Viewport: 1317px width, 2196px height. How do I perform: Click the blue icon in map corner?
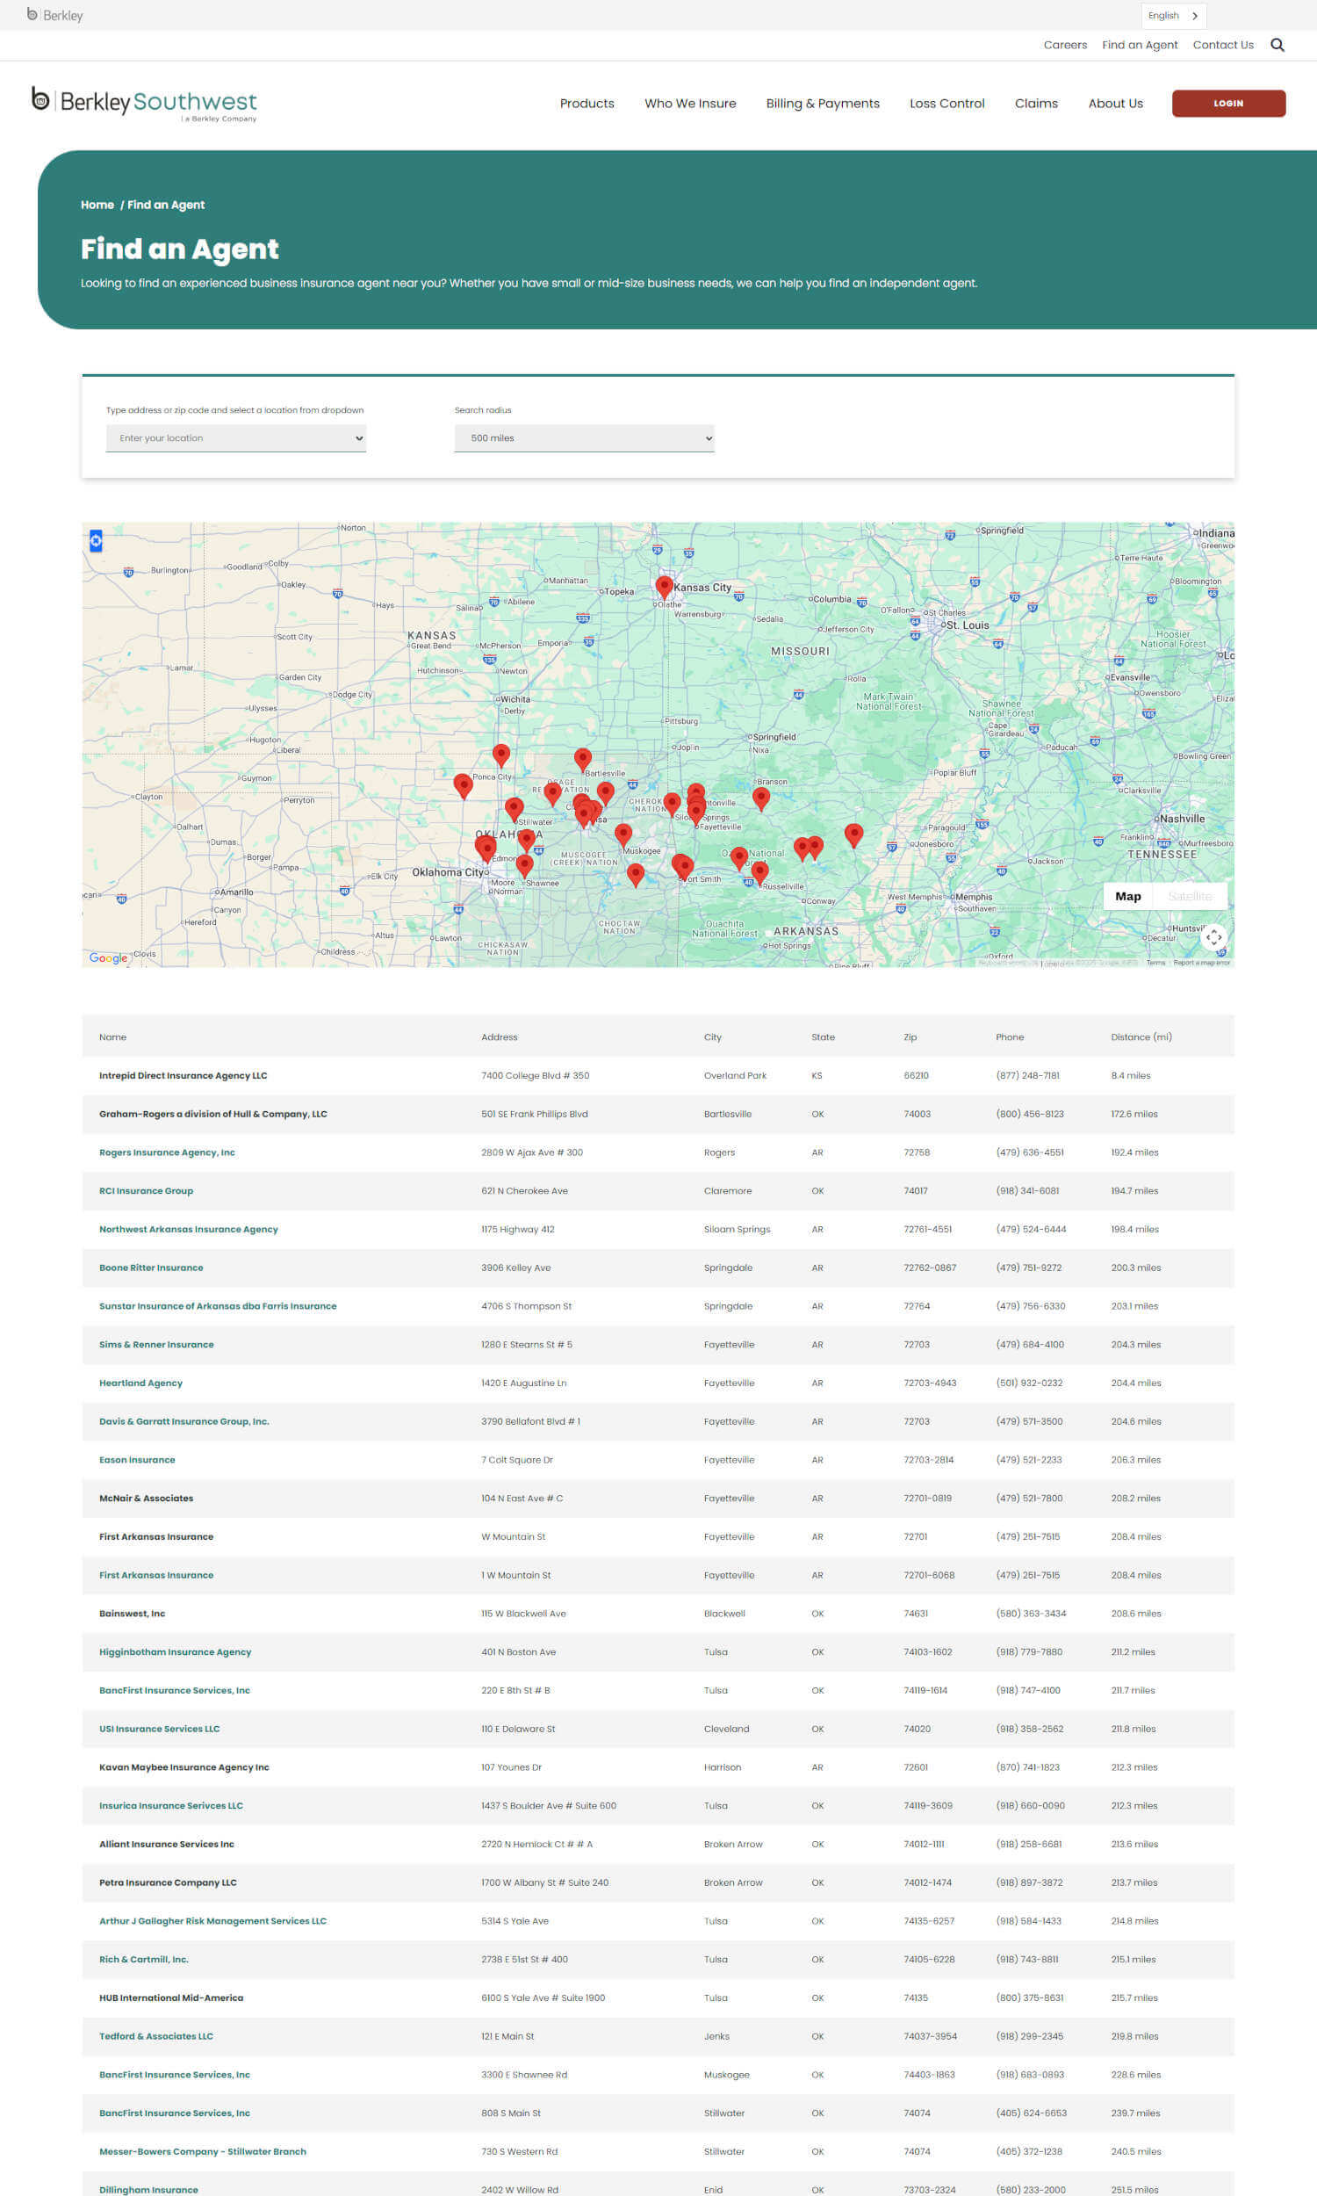point(96,539)
